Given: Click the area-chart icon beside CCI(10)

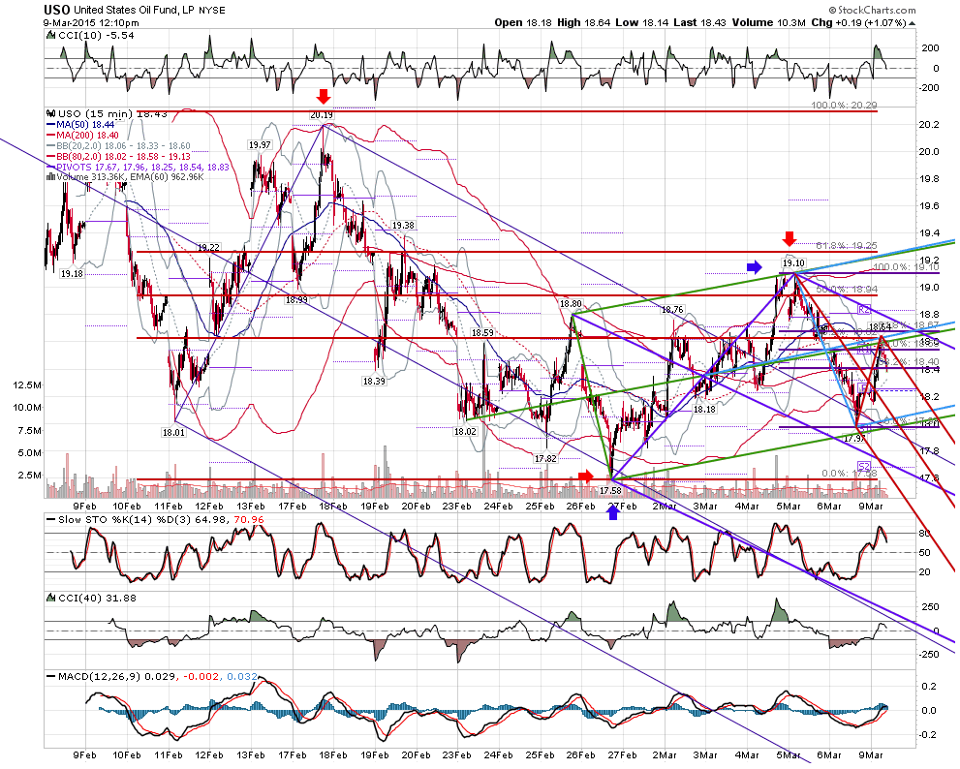Looking at the screenshot, I should tap(51, 36).
